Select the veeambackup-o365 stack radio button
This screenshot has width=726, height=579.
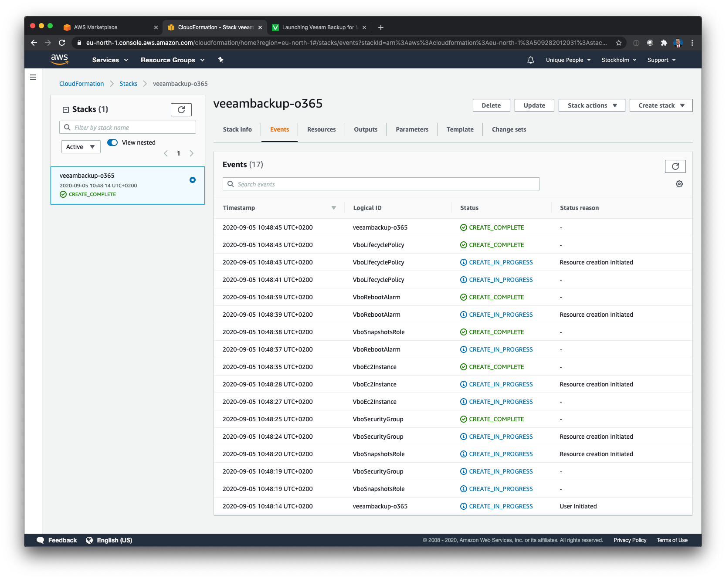coord(193,180)
